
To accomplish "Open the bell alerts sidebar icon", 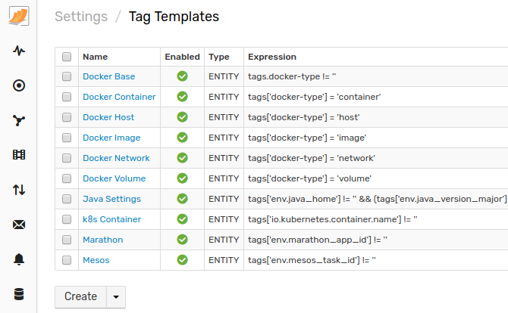I will tap(19, 259).
